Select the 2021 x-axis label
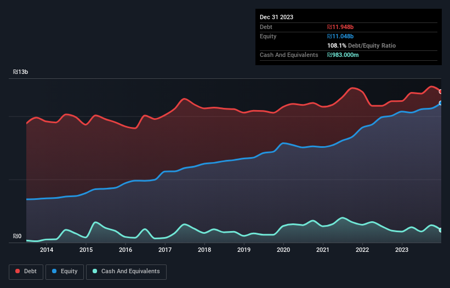Screen dimensions: 450x288 323,250
